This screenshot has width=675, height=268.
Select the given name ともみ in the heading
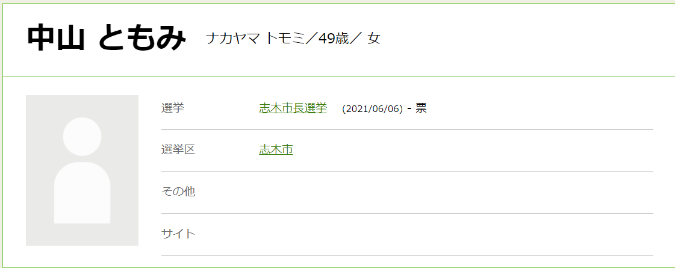(142, 39)
